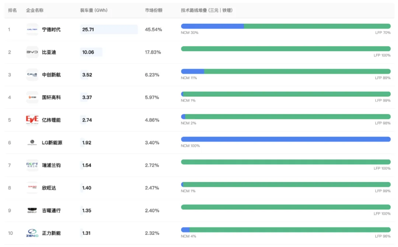Screen dimensions: 398x247
Task: Click the blue NCM segment for 宁德时代
Action: (x=212, y=26)
